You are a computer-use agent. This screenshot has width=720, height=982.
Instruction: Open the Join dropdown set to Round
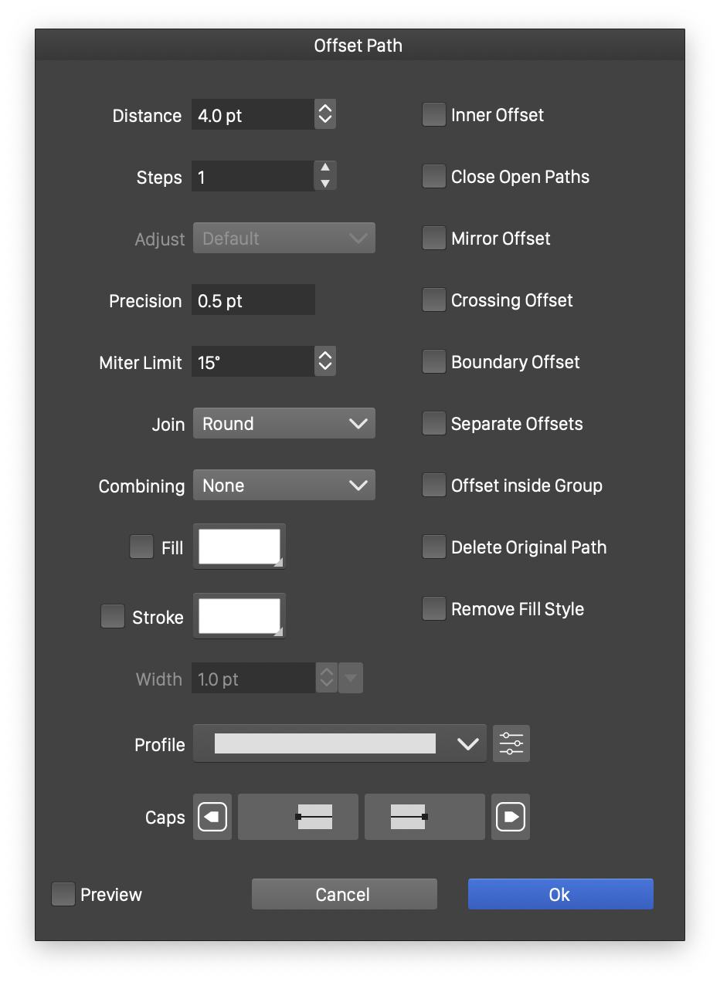(284, 424)
